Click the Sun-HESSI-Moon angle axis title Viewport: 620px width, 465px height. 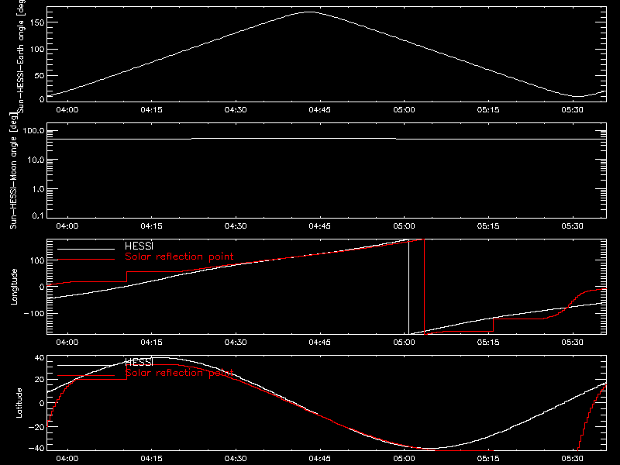pos(13,170)
